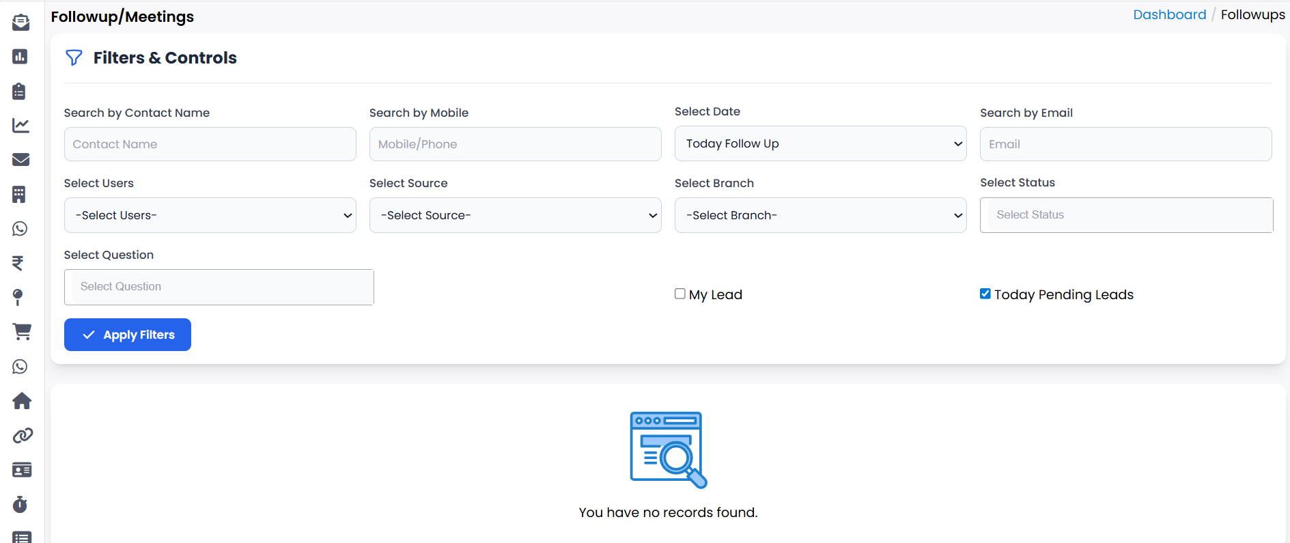Enable the My Lead checkbox
Image resolution: width=1290 pixels, height=543 pixels.
[x=680, y=294]
